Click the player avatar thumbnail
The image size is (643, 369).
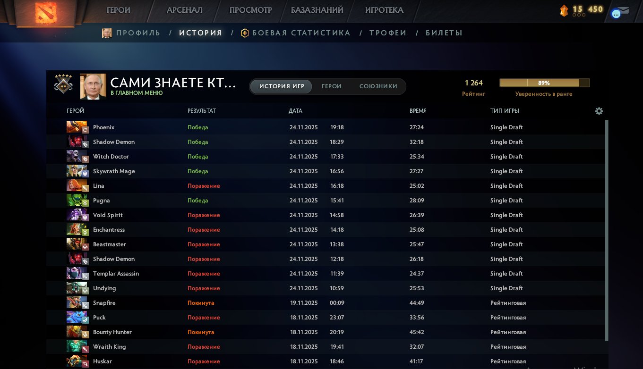point(93,86)
